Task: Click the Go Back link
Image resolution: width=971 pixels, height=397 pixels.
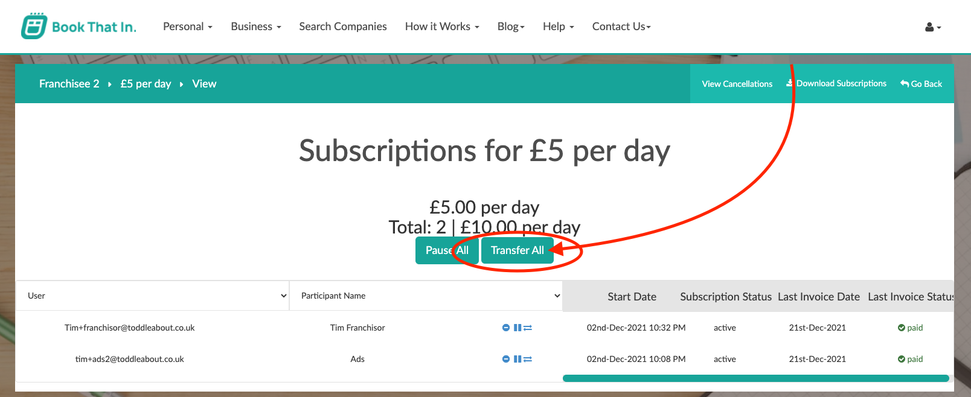Action: point(921,84)
